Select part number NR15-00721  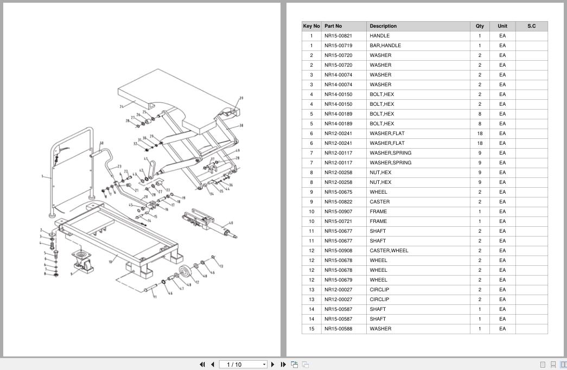tap(338, 221)
